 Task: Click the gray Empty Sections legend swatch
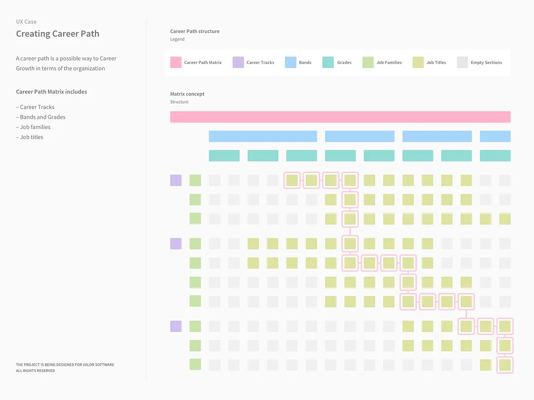click(463, 62)
